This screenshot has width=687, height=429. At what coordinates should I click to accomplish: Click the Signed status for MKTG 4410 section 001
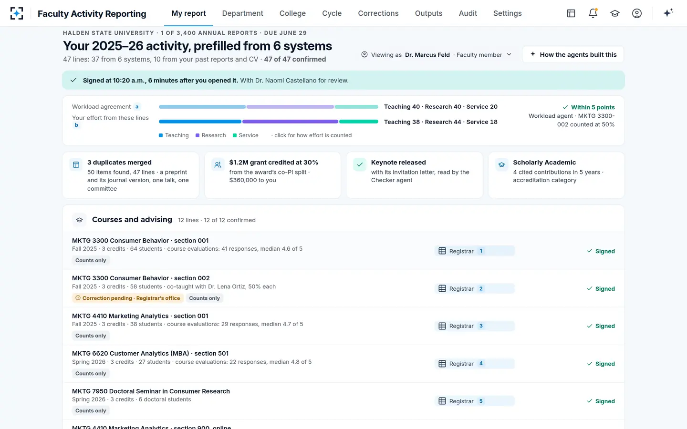[601, 326]
